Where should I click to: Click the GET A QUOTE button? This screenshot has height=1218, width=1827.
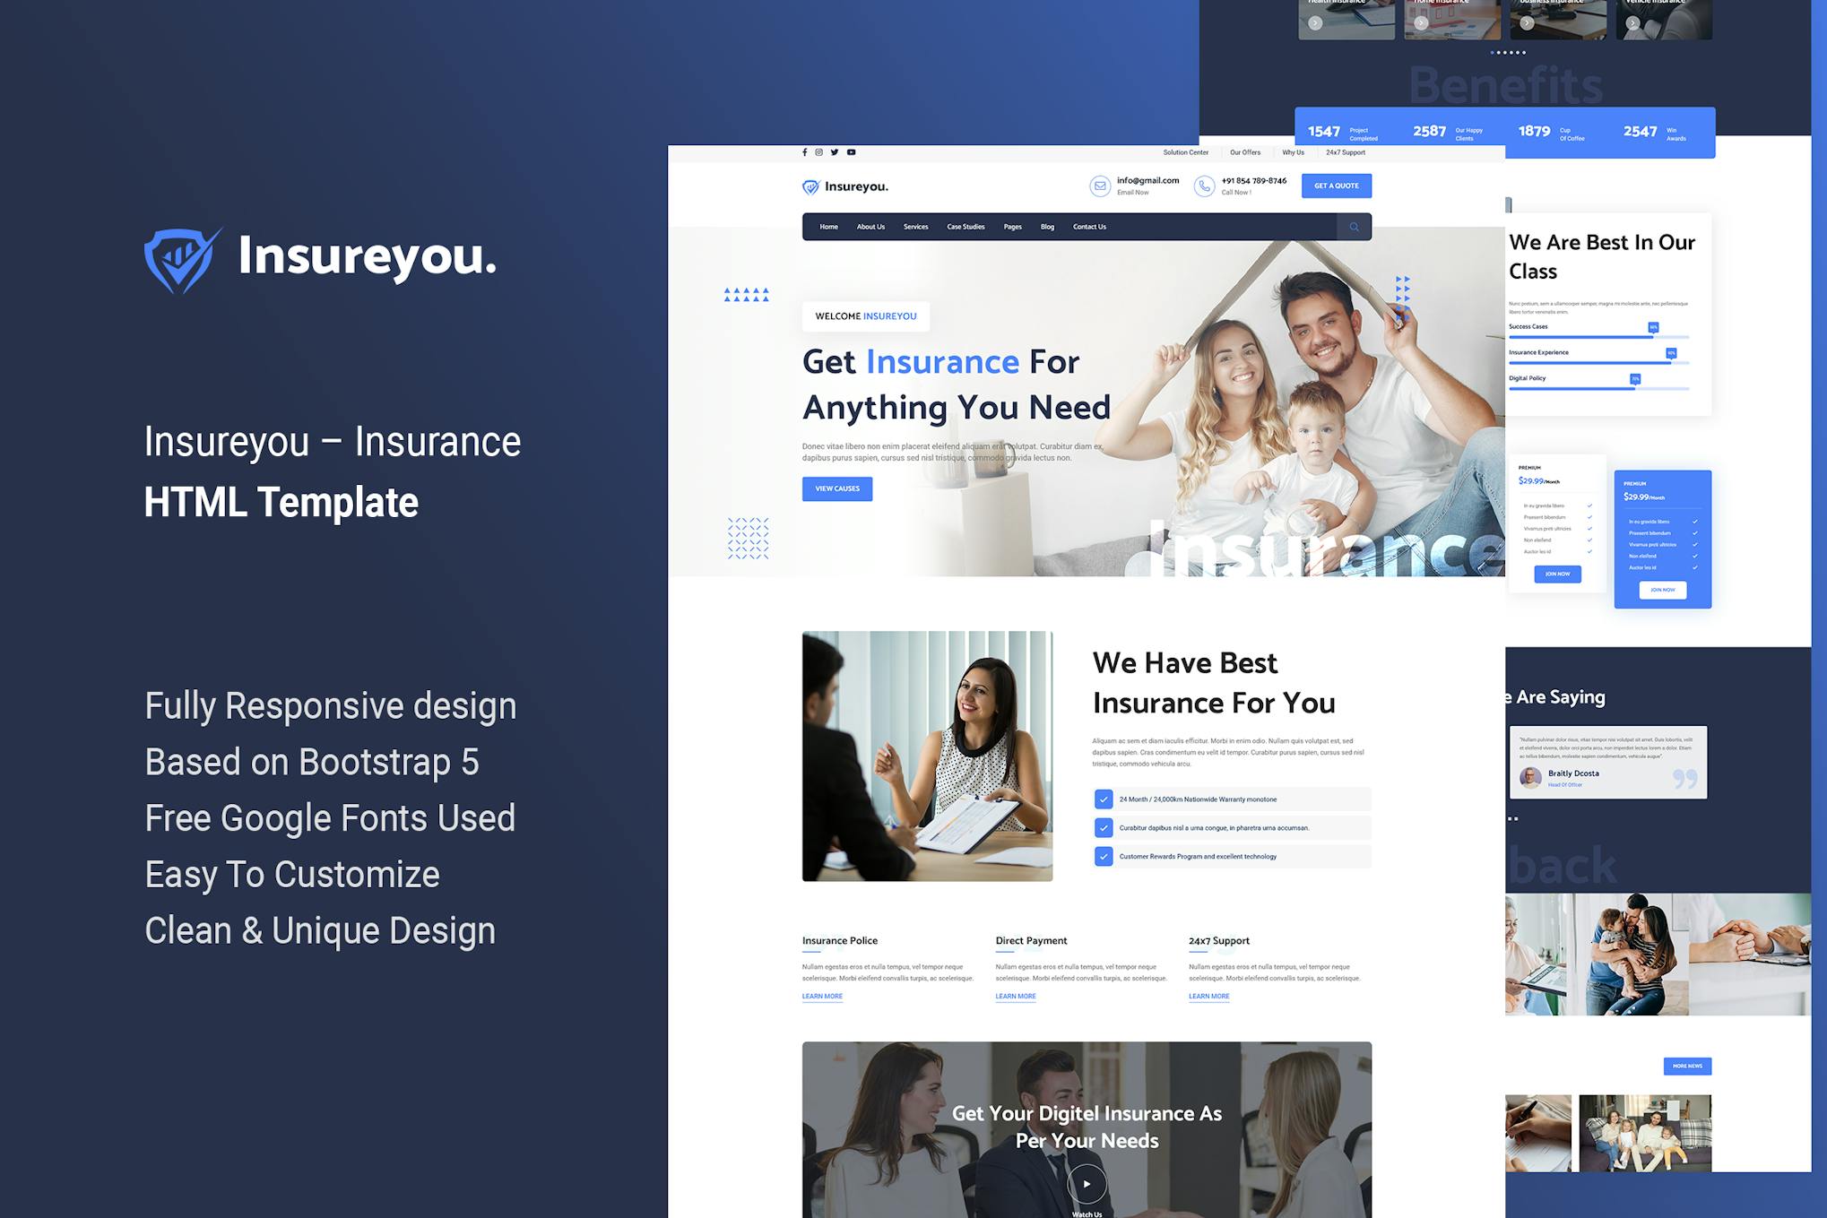1336,186
